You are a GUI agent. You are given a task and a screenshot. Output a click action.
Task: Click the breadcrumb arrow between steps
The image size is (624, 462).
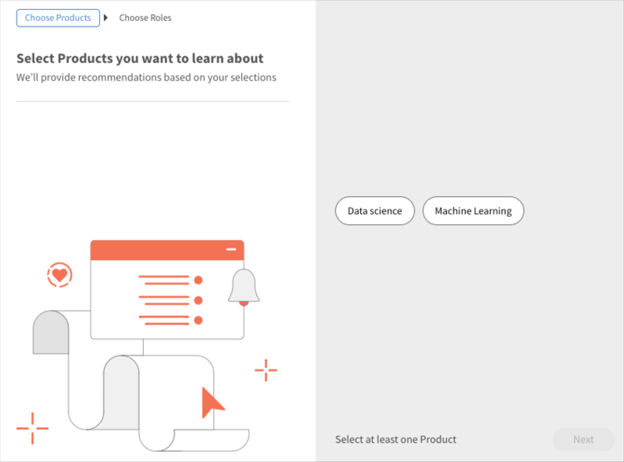[x=106, y=17]
